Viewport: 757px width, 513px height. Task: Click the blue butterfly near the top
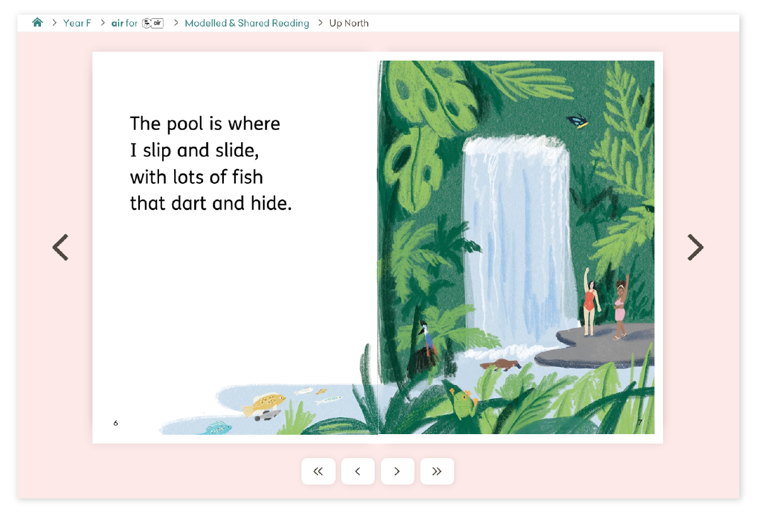coord(577,120)
